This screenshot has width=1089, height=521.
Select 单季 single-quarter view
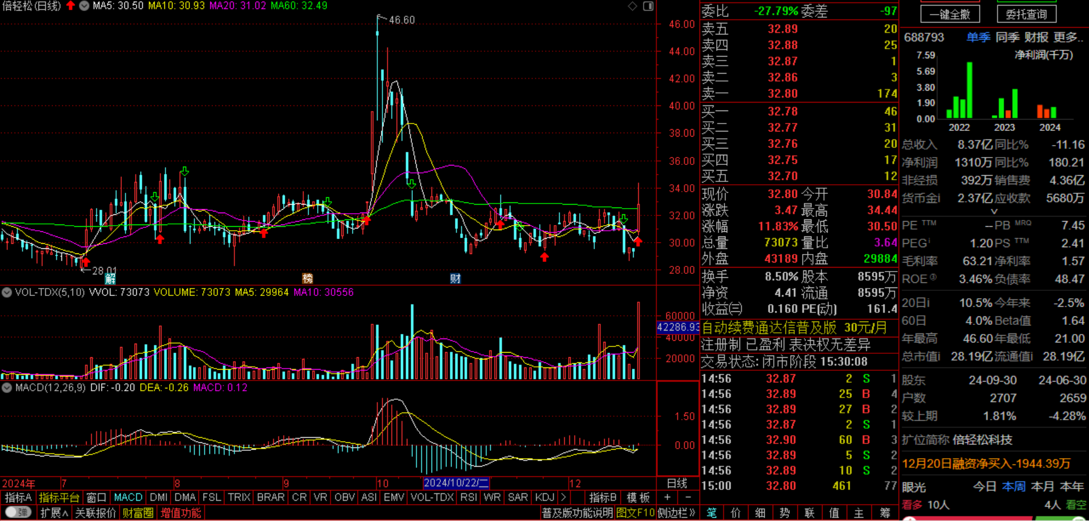(978, 37)
